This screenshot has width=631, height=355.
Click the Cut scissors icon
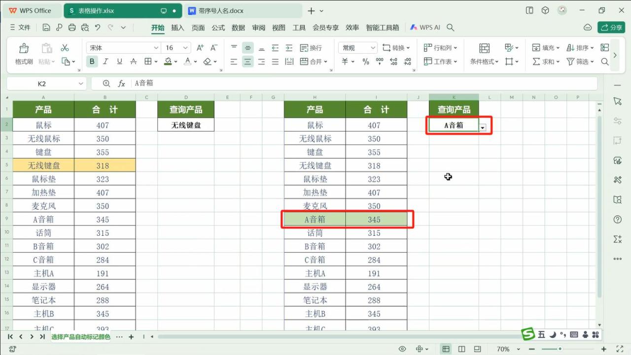65,48
